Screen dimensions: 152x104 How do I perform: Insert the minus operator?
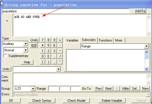pos(60,45)
